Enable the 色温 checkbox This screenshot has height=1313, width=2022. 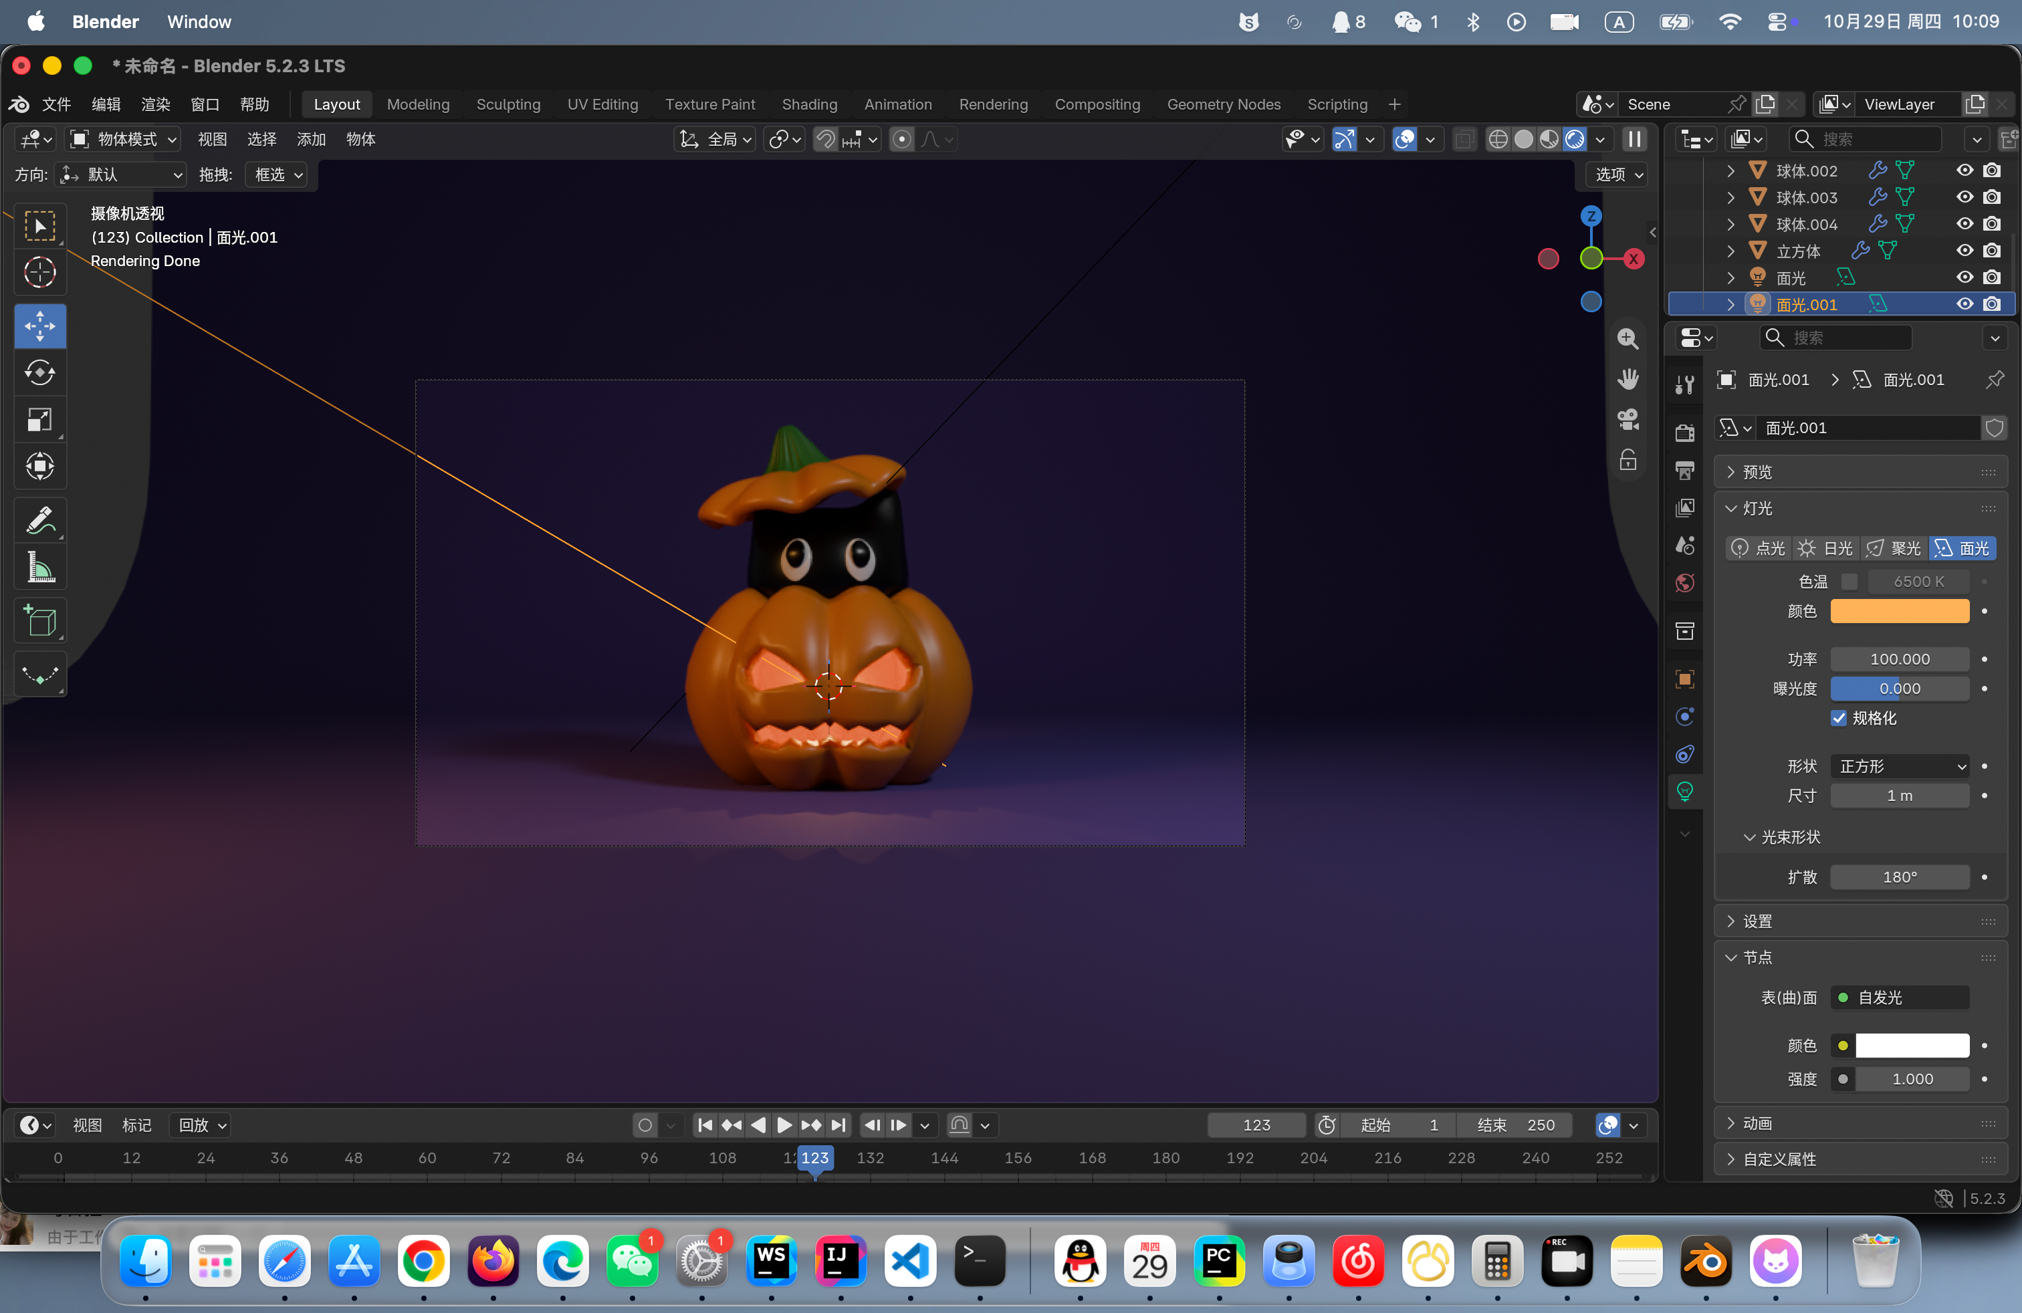[x=1849, y=582]
